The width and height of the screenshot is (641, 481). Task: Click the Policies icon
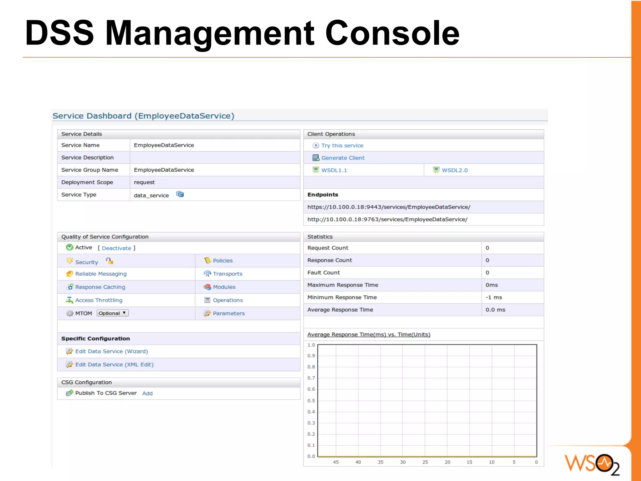coord(207,260)
